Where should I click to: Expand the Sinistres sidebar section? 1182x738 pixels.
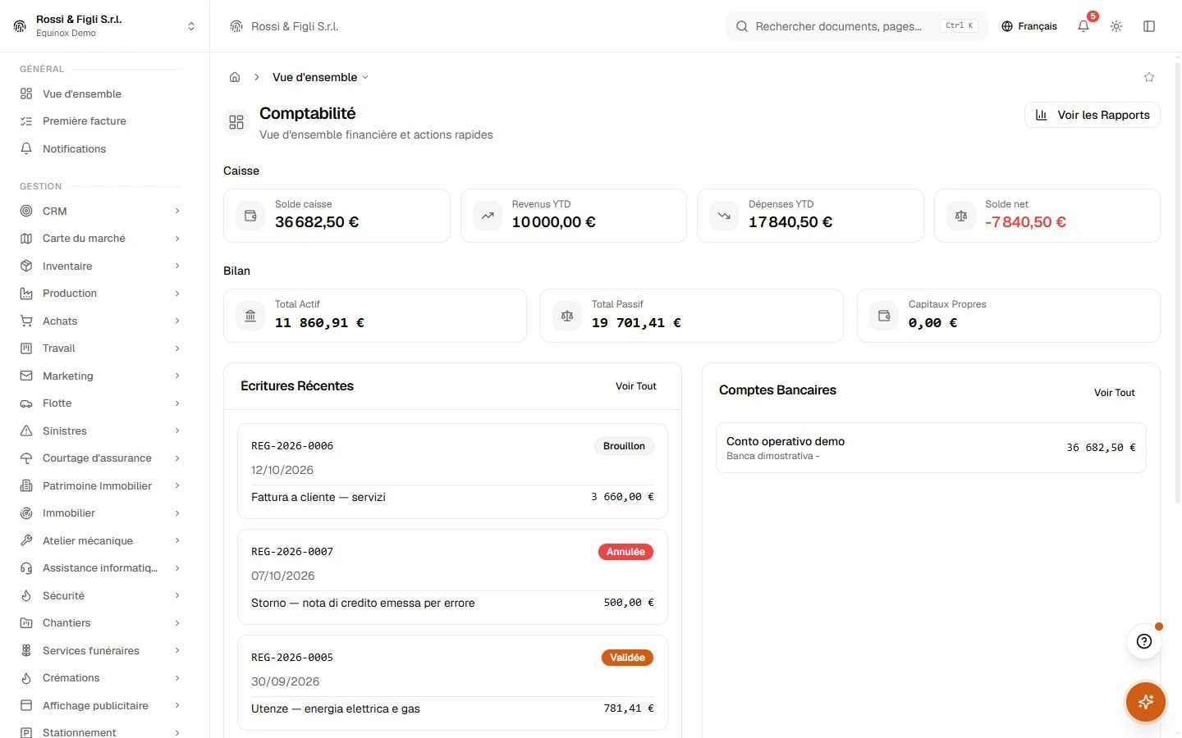(100, 430)
